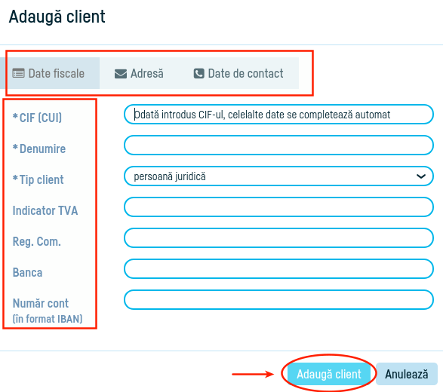
Task: Click the Număr cont IBAN field
Action: click(278, 300)
